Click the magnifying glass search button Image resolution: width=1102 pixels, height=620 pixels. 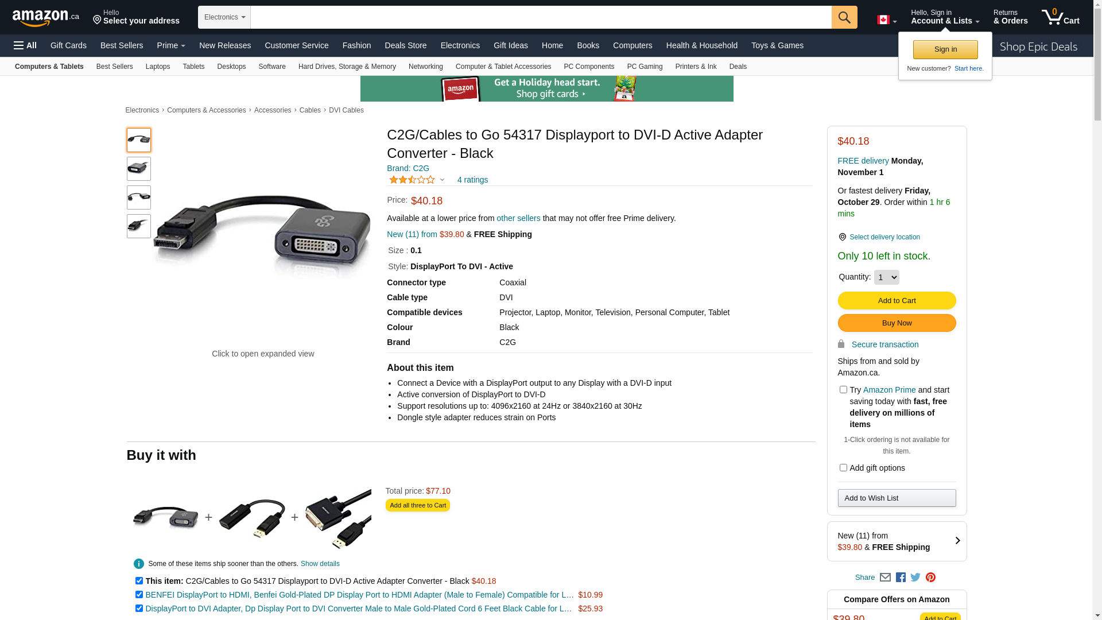point(844,17)
